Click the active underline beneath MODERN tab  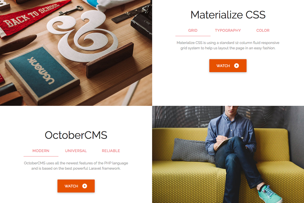coord(41,156)
